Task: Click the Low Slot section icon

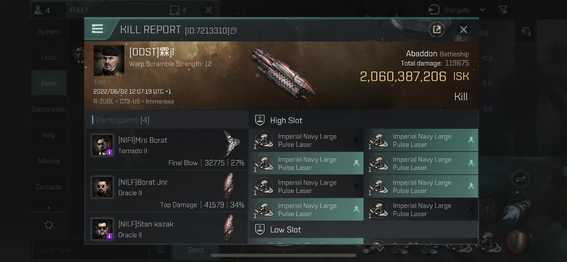Action: (x=260, y=229)
